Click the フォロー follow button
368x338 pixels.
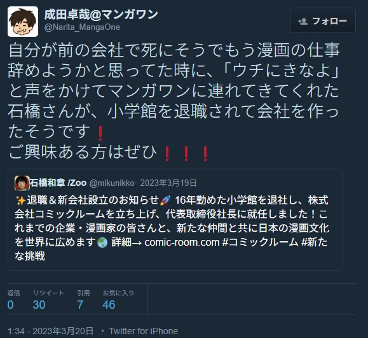tap(323, 20)
